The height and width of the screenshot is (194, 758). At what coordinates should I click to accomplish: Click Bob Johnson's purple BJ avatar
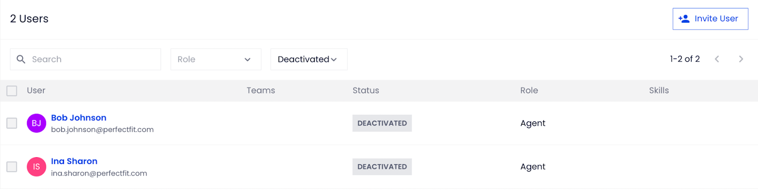tap(36, 123)
